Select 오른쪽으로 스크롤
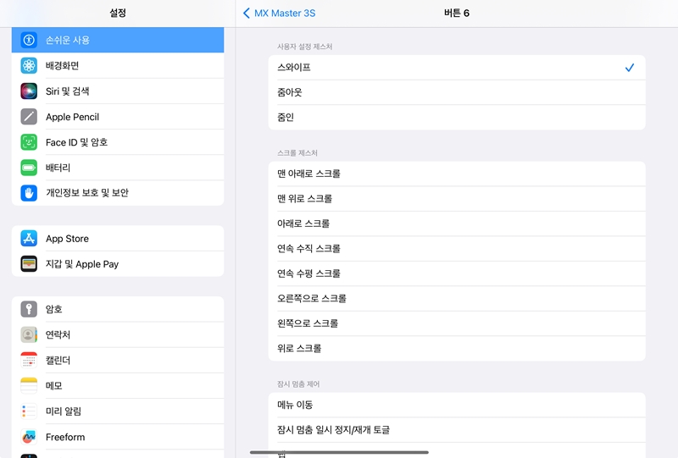The height and width of the screenshot is (458, 678). (457, 299)
